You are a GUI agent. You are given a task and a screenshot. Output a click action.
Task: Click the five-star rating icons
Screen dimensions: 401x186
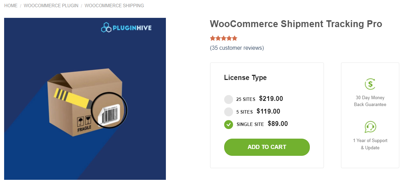pos(223,38)
